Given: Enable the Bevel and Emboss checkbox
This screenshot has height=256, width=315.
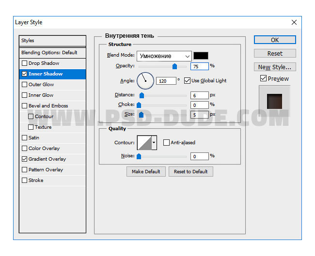Looking at the screenshot, I should (24, 105).
